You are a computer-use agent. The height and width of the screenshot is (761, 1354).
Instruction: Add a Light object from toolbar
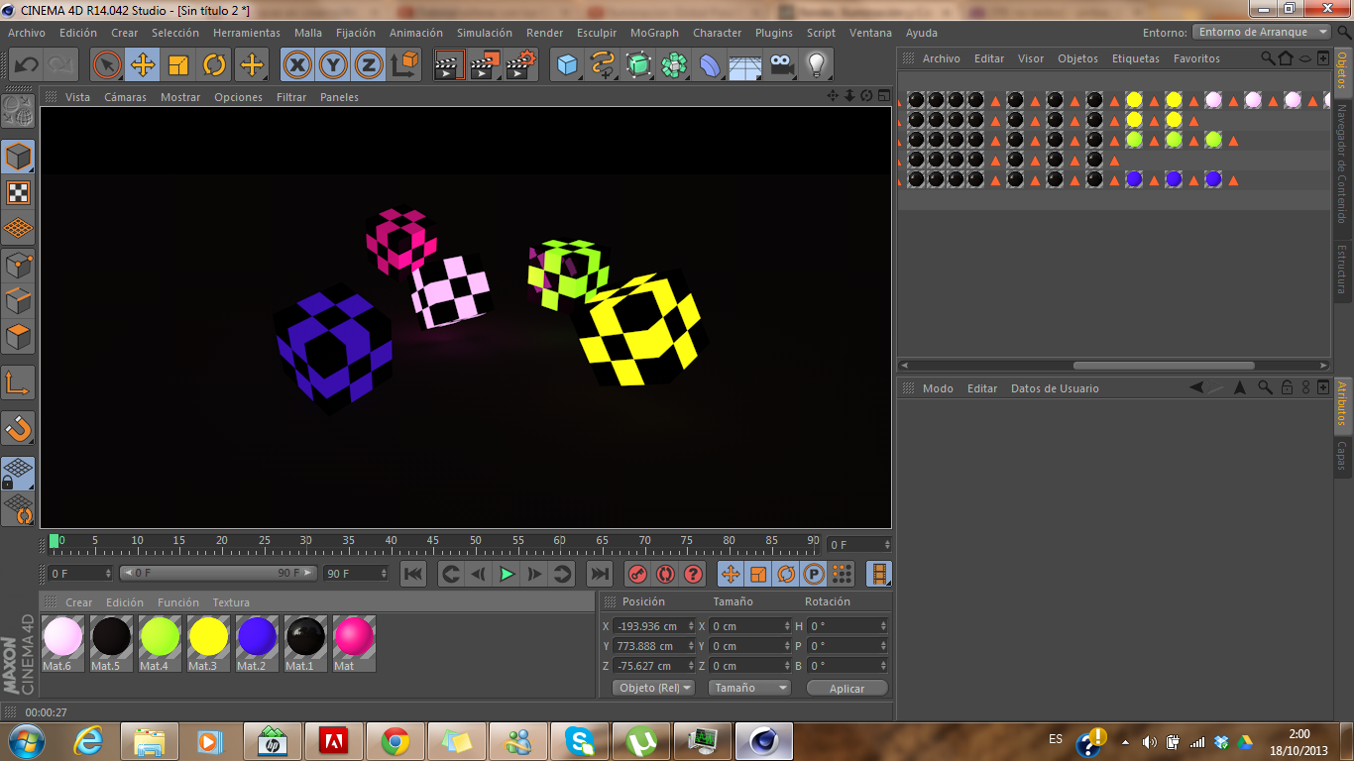(x=816, y=65)
